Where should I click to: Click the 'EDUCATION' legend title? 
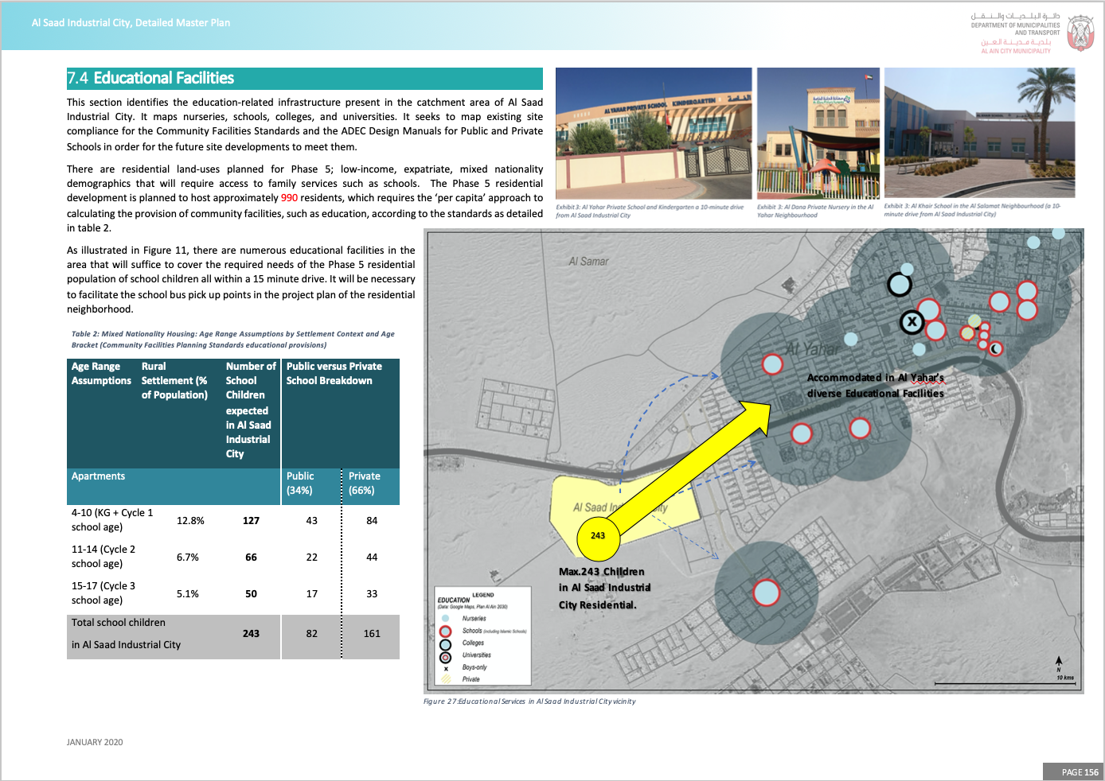pos(453,600)
